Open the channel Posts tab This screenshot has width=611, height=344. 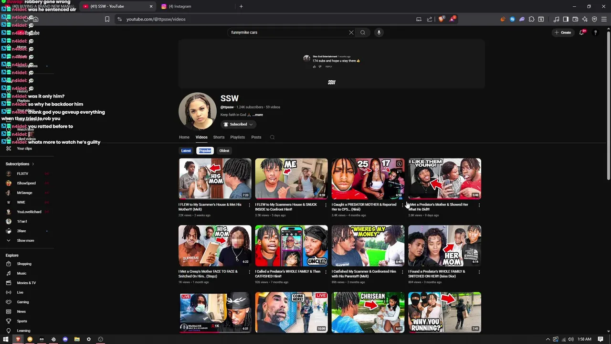(x=256, y=137)
